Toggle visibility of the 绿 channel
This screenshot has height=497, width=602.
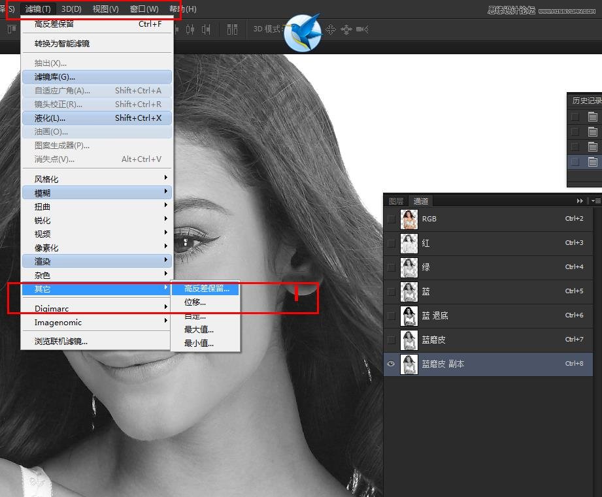click(392, 267)
